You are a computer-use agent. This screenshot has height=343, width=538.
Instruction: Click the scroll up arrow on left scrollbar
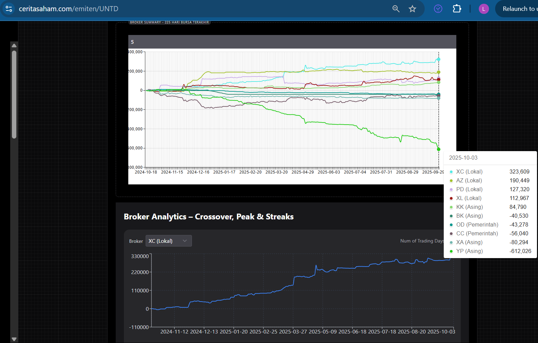(14, 46)
